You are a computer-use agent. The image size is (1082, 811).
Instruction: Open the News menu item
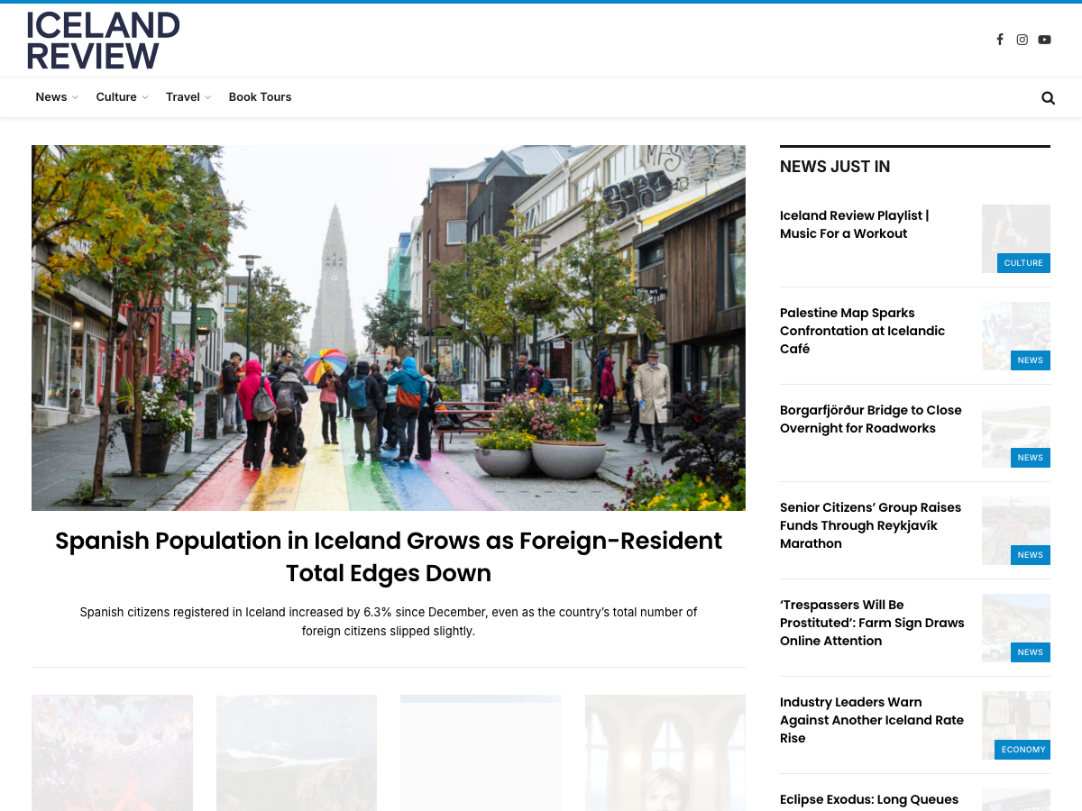coord(51,97)
